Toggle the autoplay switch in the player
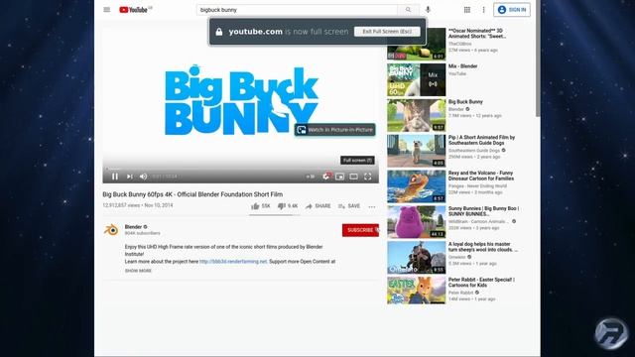 (311, 177)
